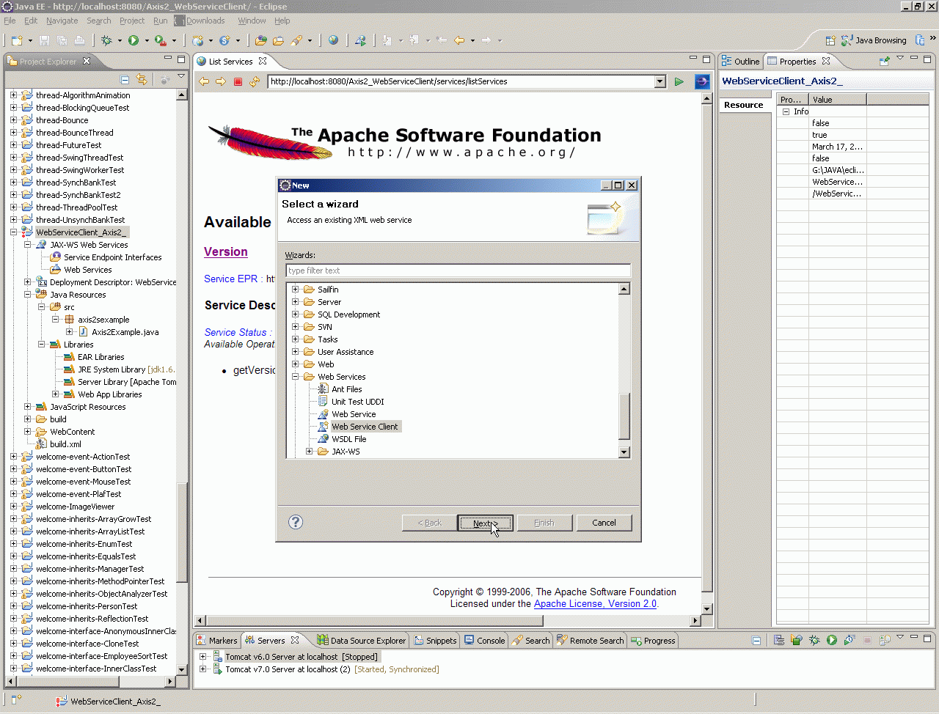Click the profile server icon in Servers toolbar
Screen dimensions: 939x714
click(850, 640)
